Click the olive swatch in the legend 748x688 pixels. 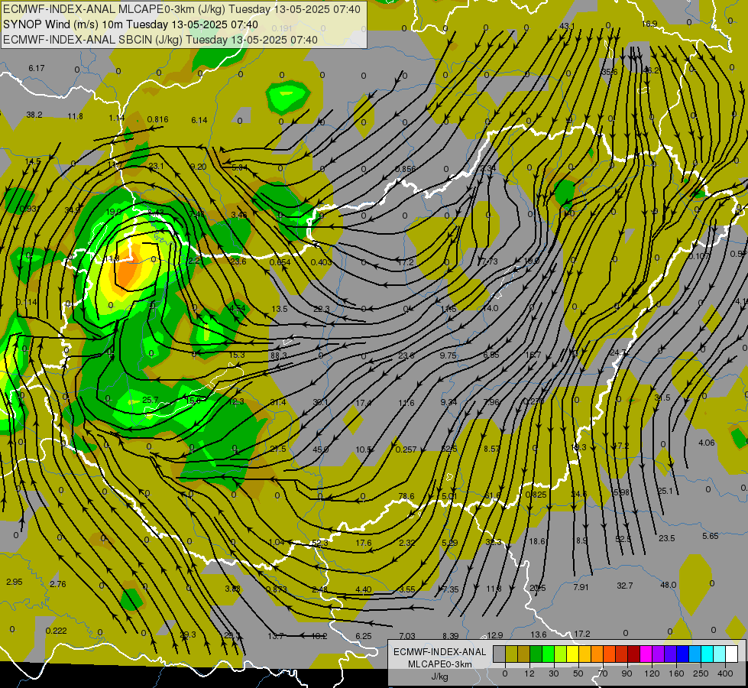(x=511, y=654)
